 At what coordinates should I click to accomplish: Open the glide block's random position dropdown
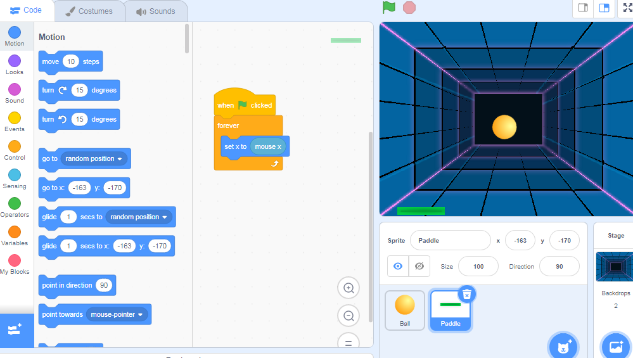click(x=165, y=217)
